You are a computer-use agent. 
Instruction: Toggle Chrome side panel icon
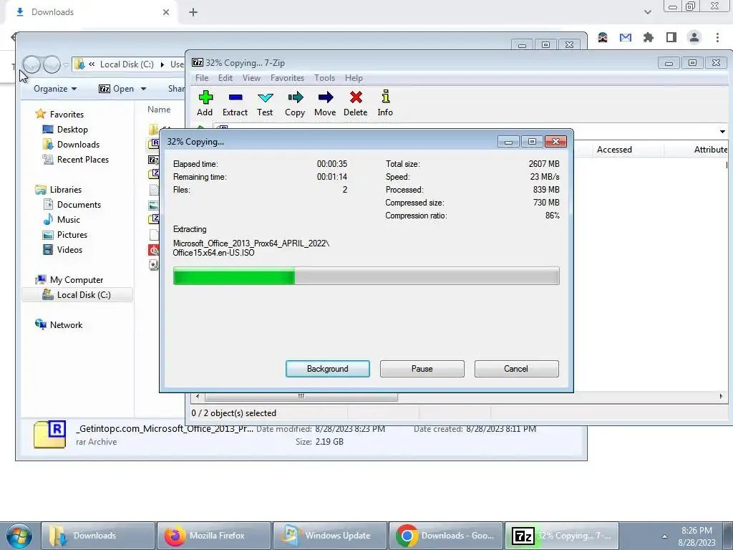tap(671, 37)
